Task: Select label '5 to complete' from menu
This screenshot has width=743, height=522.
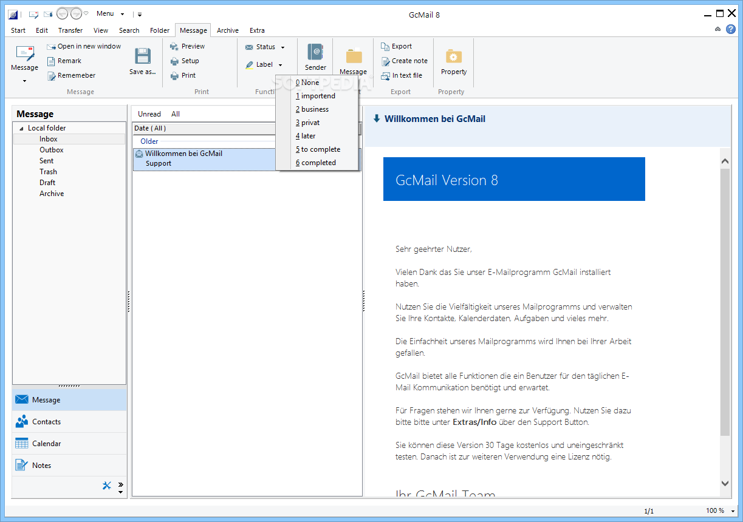Action: tap(317, 149)
